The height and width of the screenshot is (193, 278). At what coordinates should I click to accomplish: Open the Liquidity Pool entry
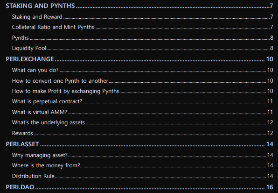[29, 48]
